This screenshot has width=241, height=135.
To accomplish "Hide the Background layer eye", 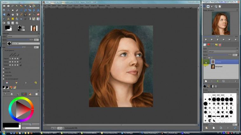I will click(x=205, y=67).
